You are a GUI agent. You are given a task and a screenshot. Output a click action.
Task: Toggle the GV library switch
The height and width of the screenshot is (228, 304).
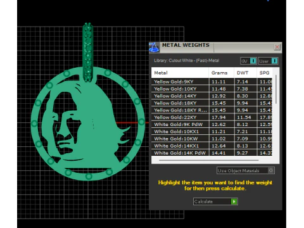248,61
